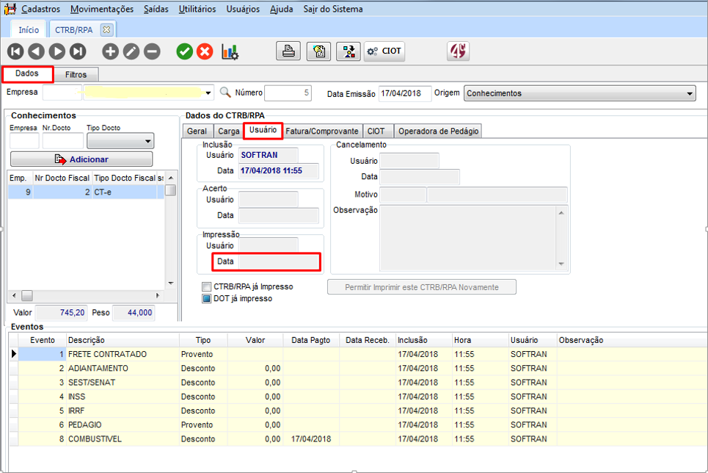708x473 pixels.
Task: Open the Empresa dropdown arrow
Action: tap(208, 93)
